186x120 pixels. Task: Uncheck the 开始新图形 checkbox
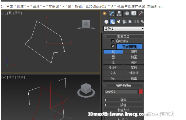[x=113, y=46]
